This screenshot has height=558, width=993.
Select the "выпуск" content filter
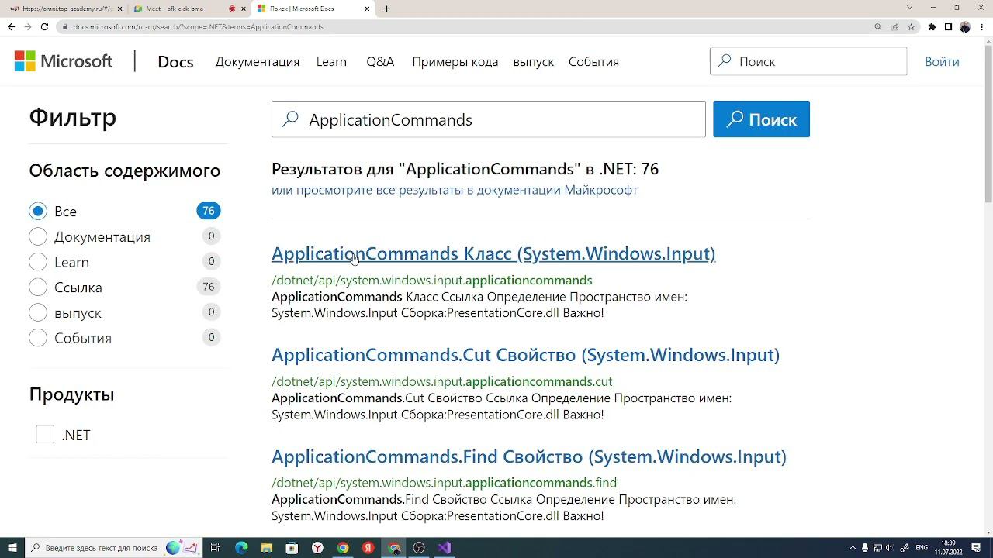click(x=38, y=313)
